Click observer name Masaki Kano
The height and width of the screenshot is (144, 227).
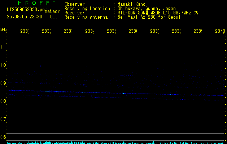tap(131, 4)
